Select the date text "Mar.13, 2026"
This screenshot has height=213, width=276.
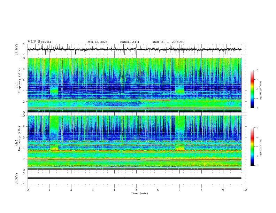pos(97,42)
